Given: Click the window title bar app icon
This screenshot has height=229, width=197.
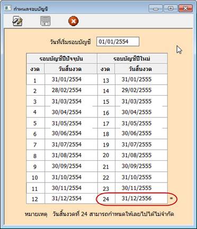Looking at the screenshot, I should pyautogui.click(x=7, y=8).
